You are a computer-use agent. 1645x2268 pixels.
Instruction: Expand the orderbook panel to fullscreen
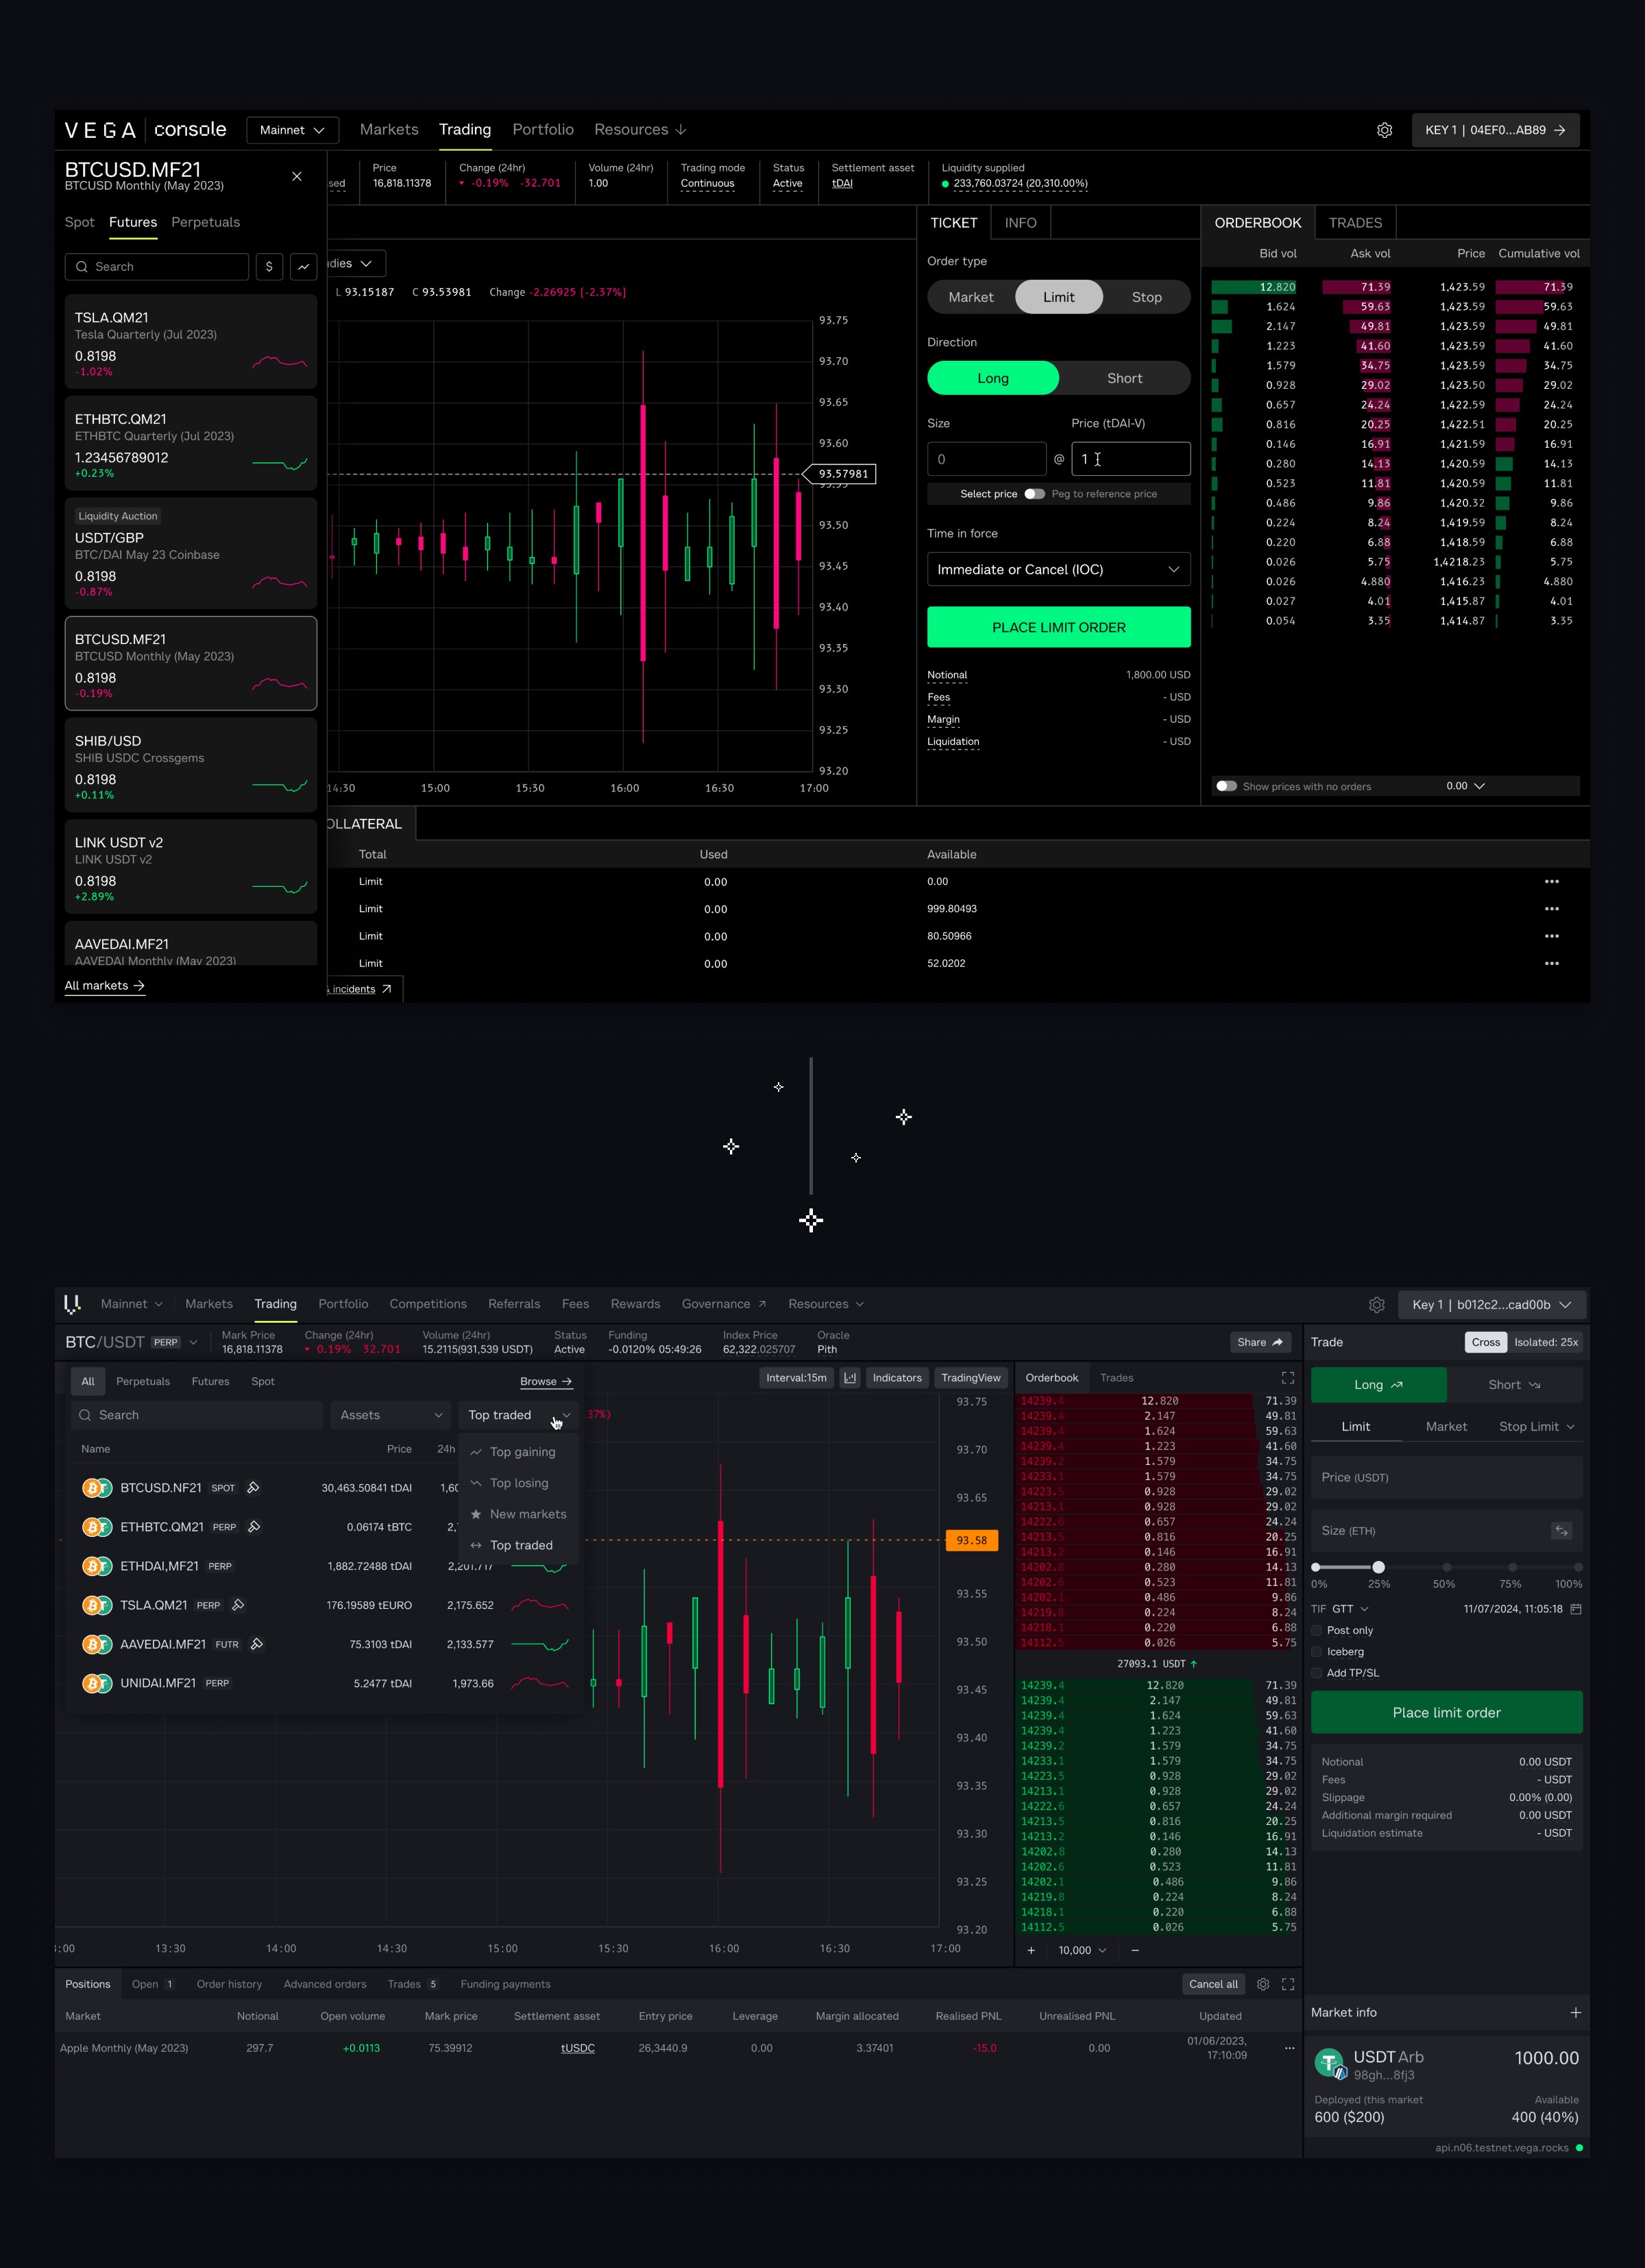[x=1287, y=1378]
